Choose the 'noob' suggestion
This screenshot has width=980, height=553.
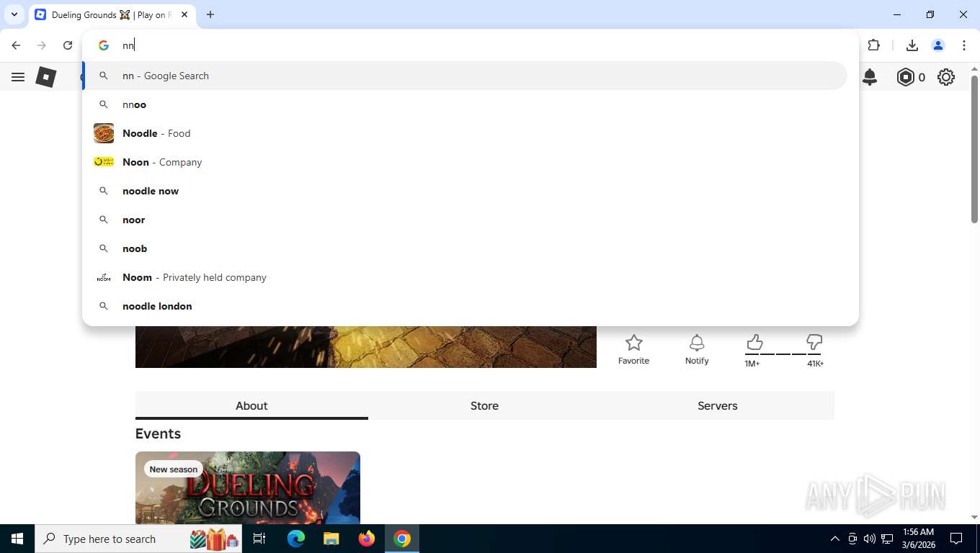click(465, 248)
